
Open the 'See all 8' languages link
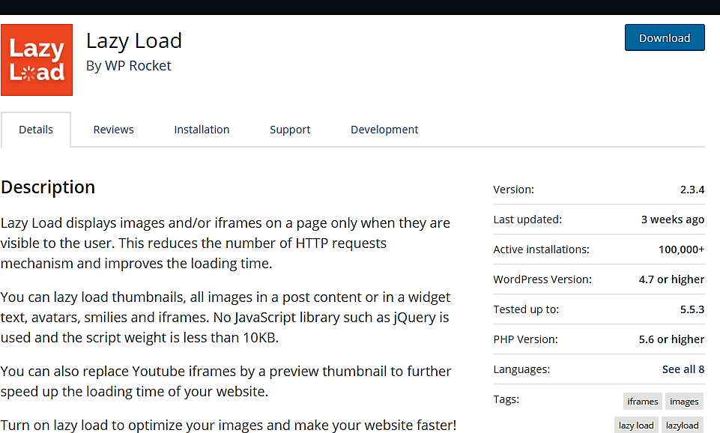click(x=683, y=369)
